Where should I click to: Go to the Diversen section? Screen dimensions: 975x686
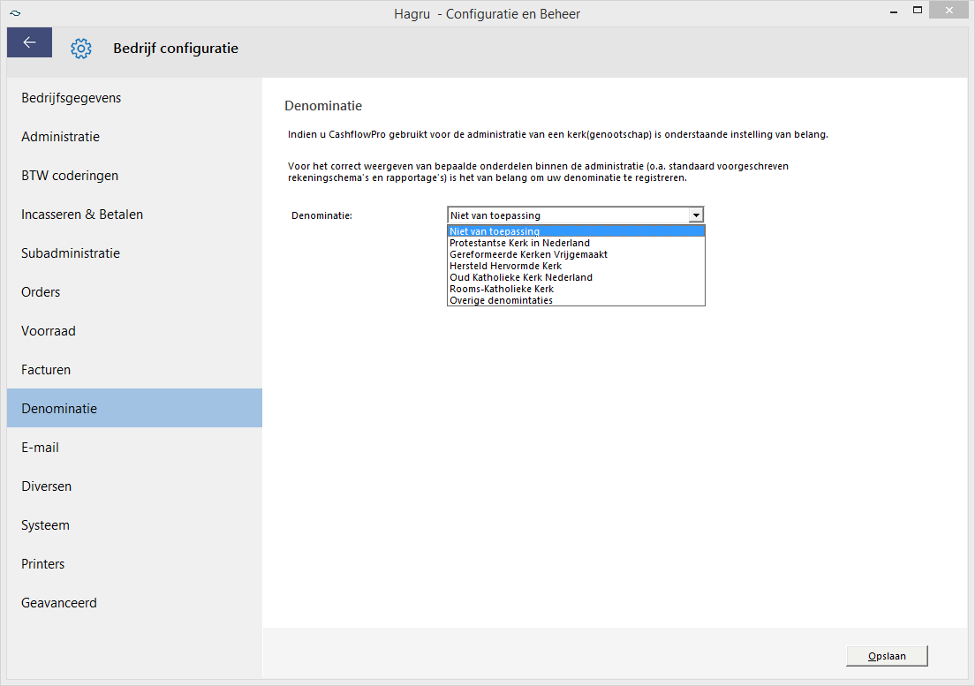click(134, 486)
